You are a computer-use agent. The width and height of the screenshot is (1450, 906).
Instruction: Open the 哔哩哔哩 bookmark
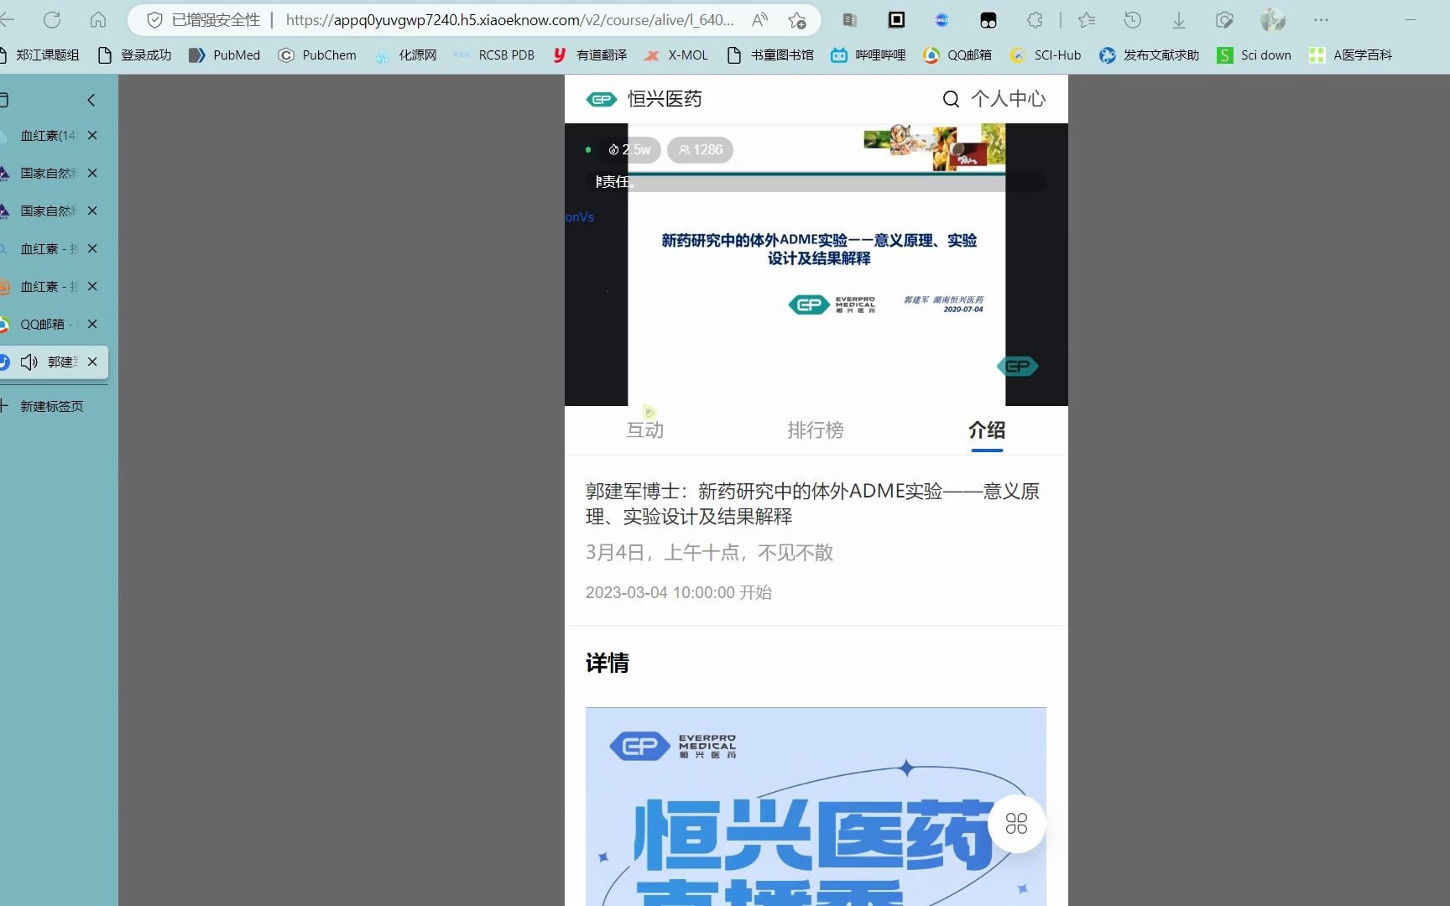(868, 55)
